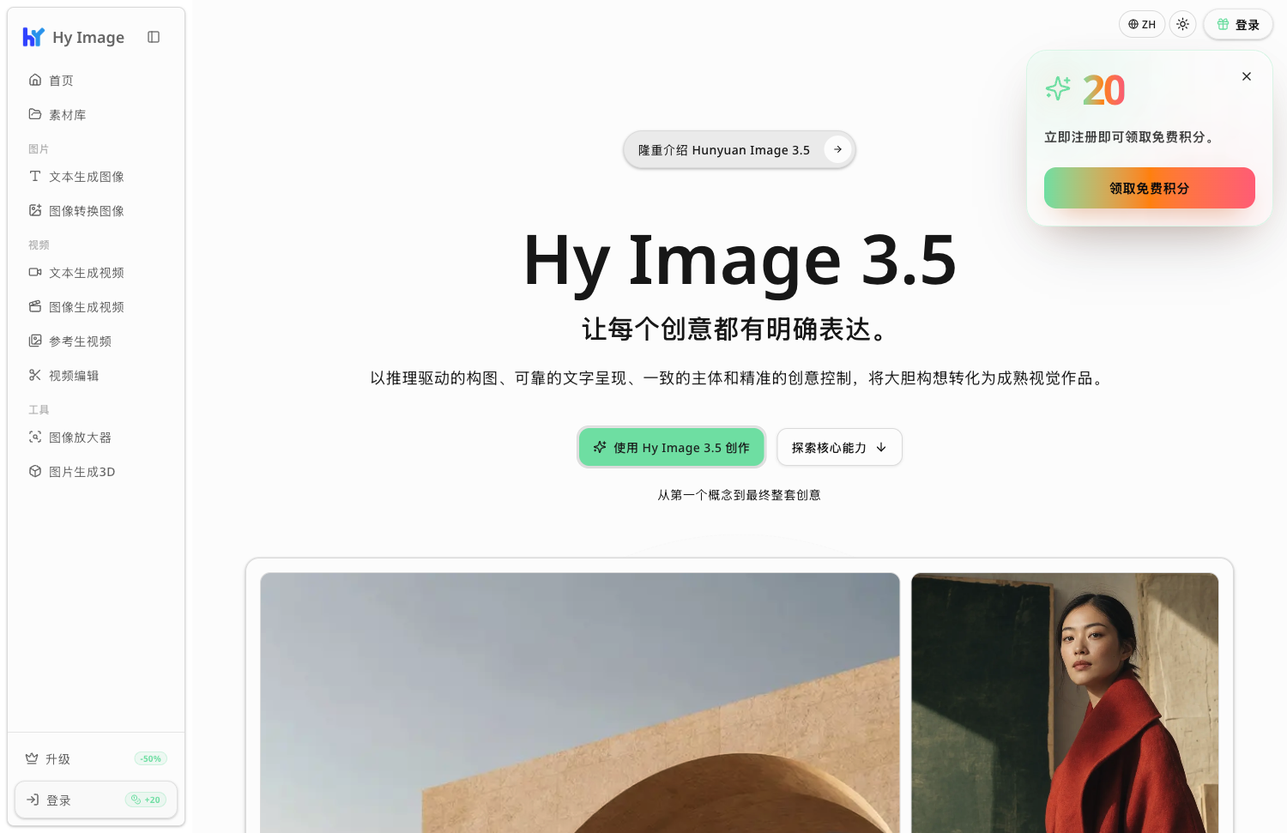Click the 图片 section label
The width and height of the screenshot is (1287, 833).
click(x=39, y=149)
